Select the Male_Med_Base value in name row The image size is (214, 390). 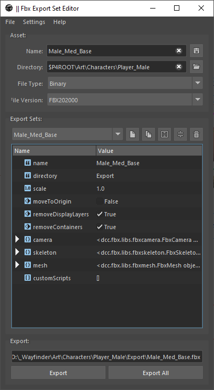coord(118,163)
